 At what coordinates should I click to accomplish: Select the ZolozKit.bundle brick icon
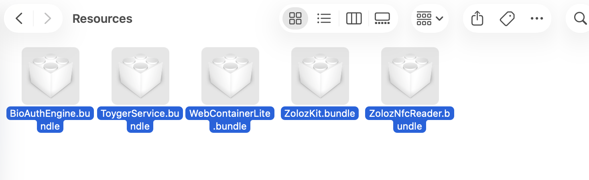pos(320,76)
